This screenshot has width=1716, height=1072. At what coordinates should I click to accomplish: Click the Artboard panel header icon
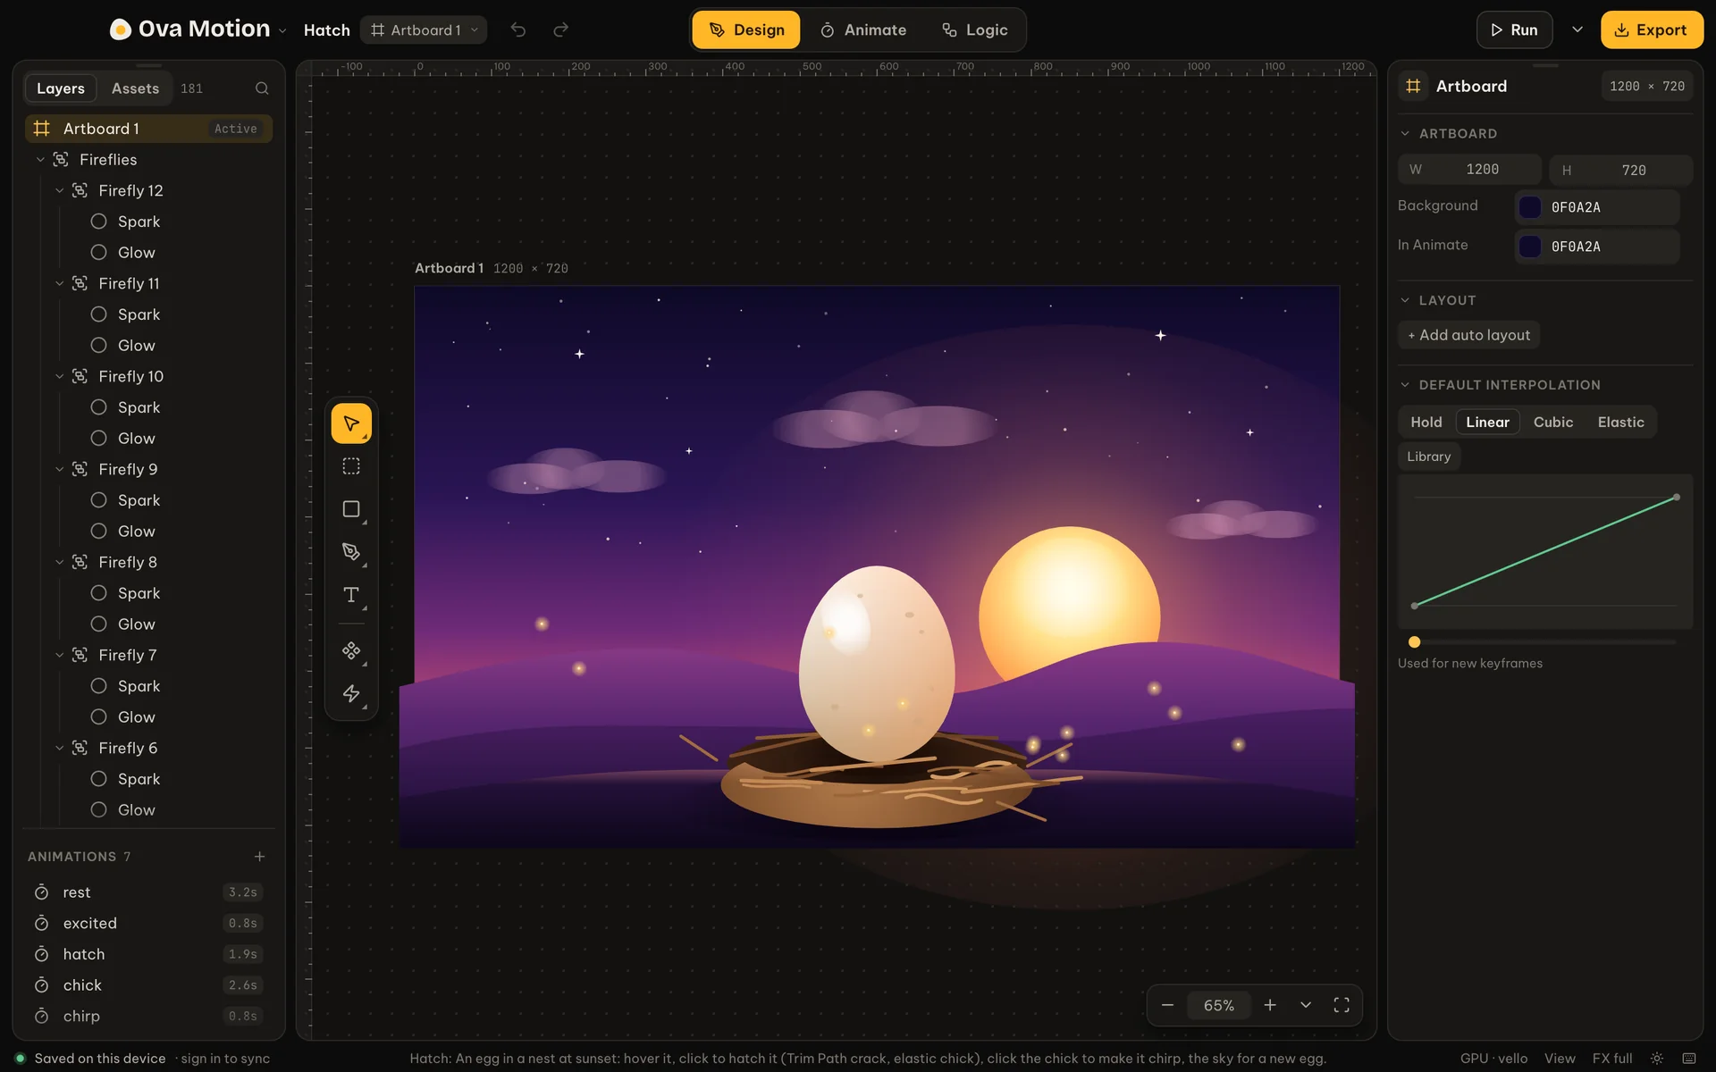click(x=1413, y=86)
